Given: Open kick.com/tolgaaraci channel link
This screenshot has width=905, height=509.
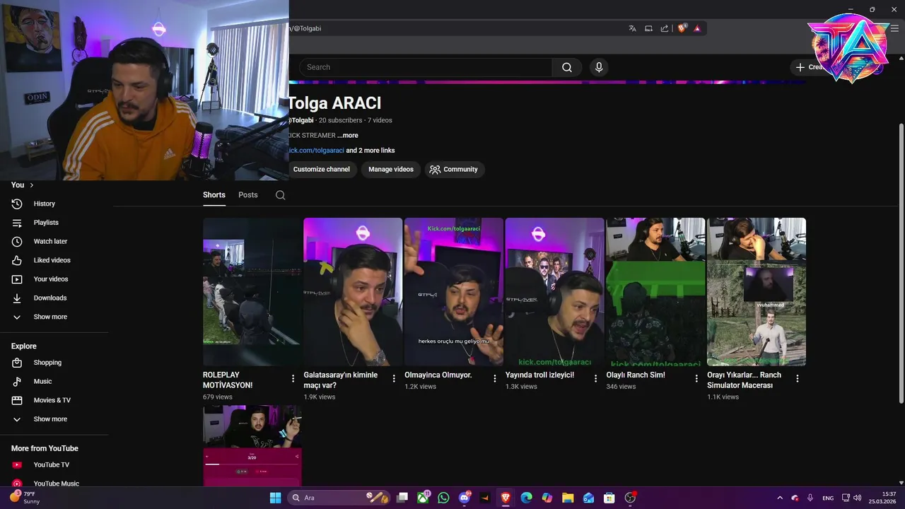Looking at the screenshot, I should coord(316,151).
